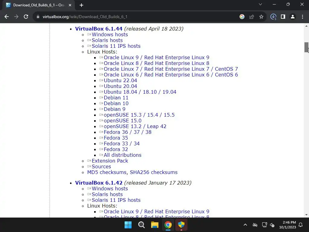Bookmark this page with the star
309x232 pixels.
coord(261,17)
